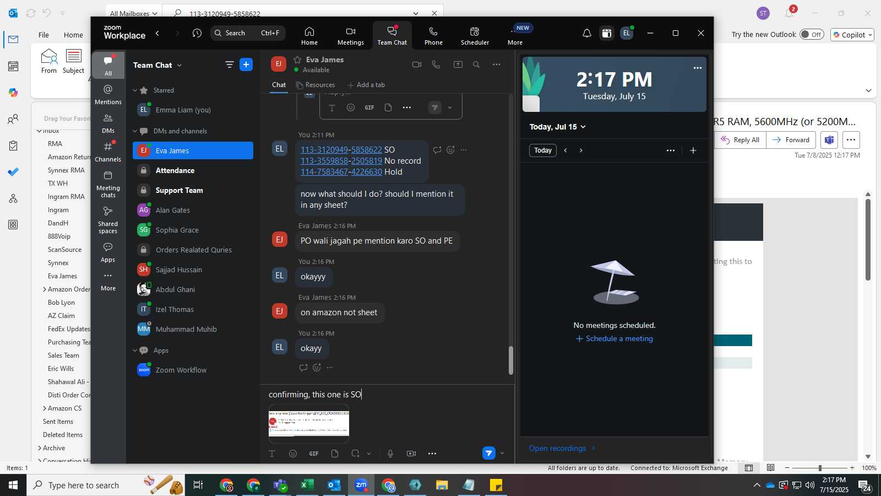
Task: Open send options dropdown arrow
Action: pyautogui.click(x=502, y=454)
